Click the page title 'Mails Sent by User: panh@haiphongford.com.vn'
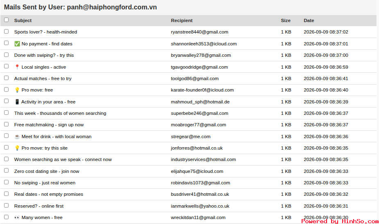The height and width of the screenshot is (224, 379). pyautogui.click(x=81, y=7)
